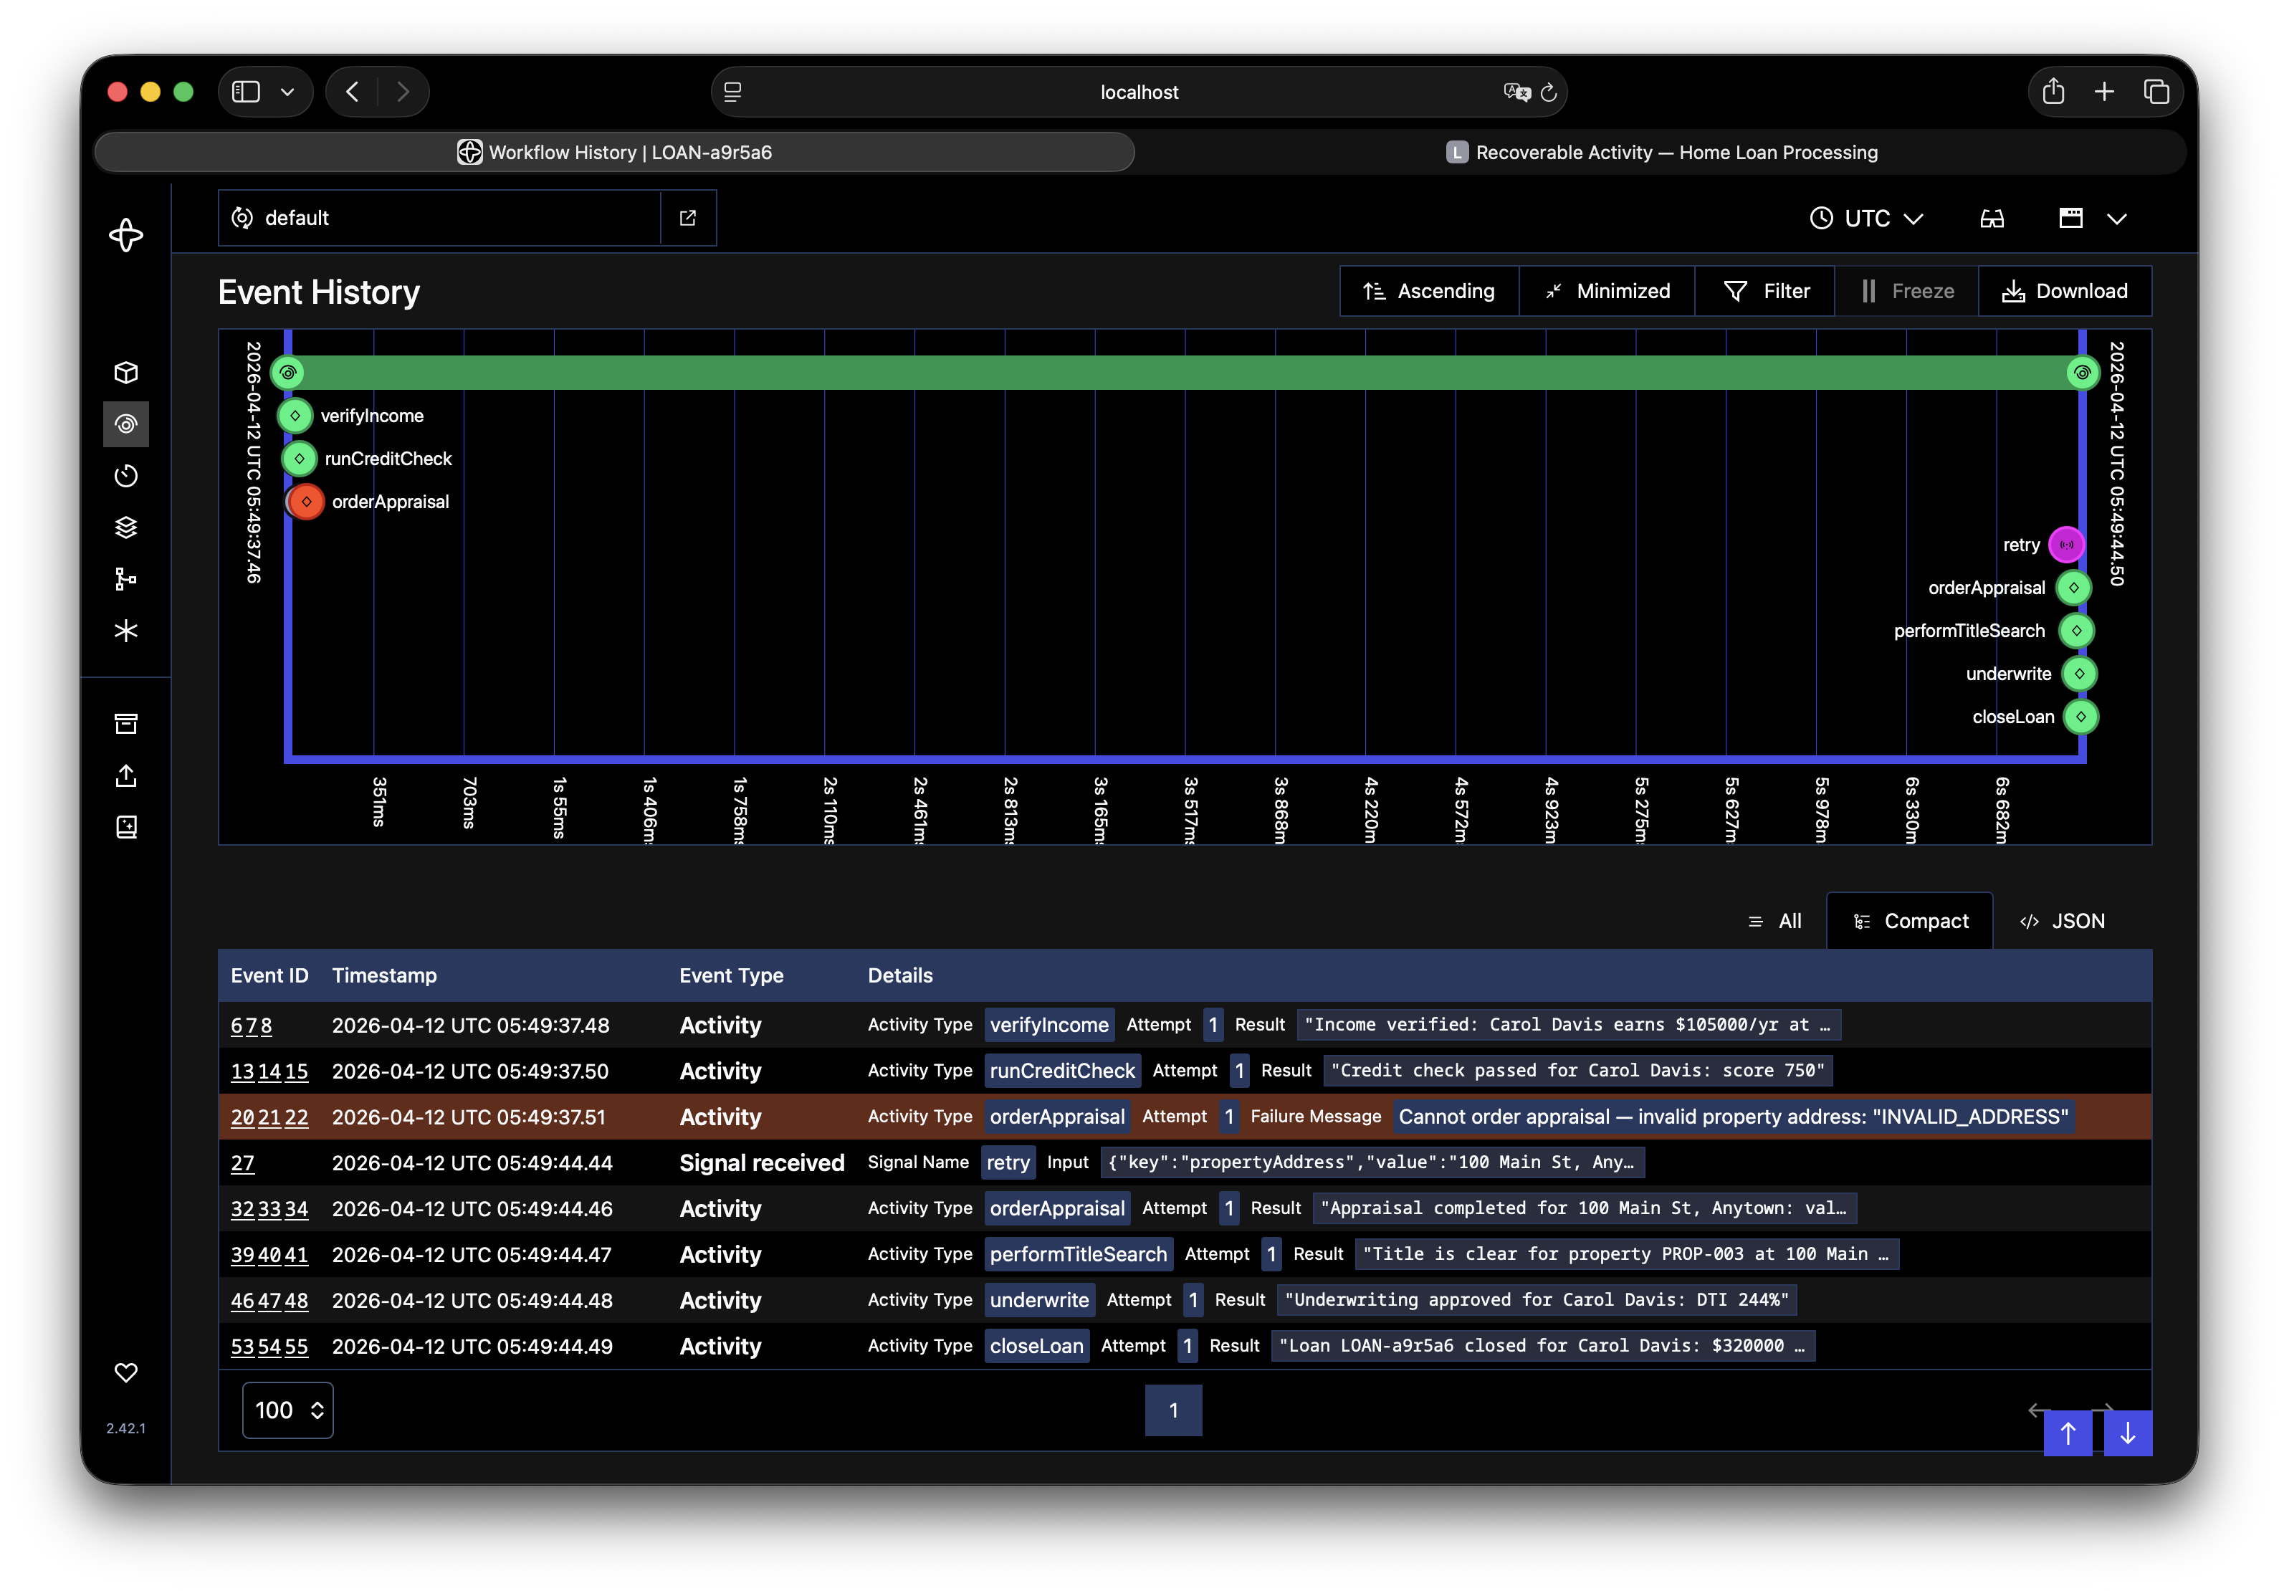This screenshot has width=2279, height=1591.
Task: Expand Safari sidebar options chevron
Action: tap(287, 91)
